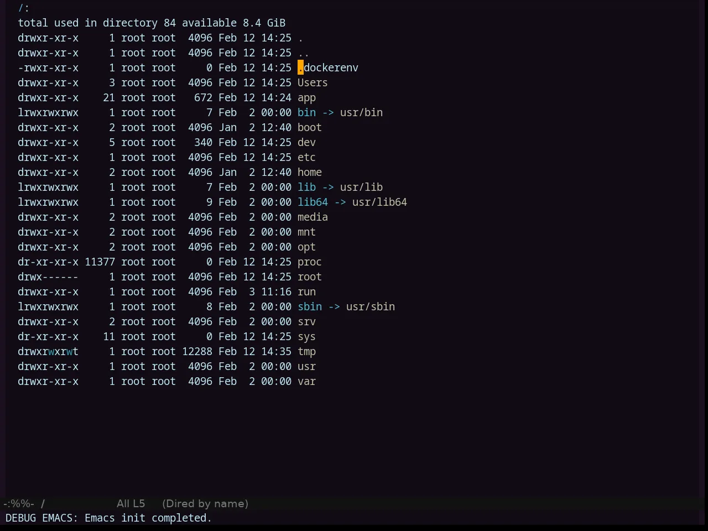This screenshot has height=531, width=708.
Task: Follow the bin symlink entry
Action: tap(306, 112)
